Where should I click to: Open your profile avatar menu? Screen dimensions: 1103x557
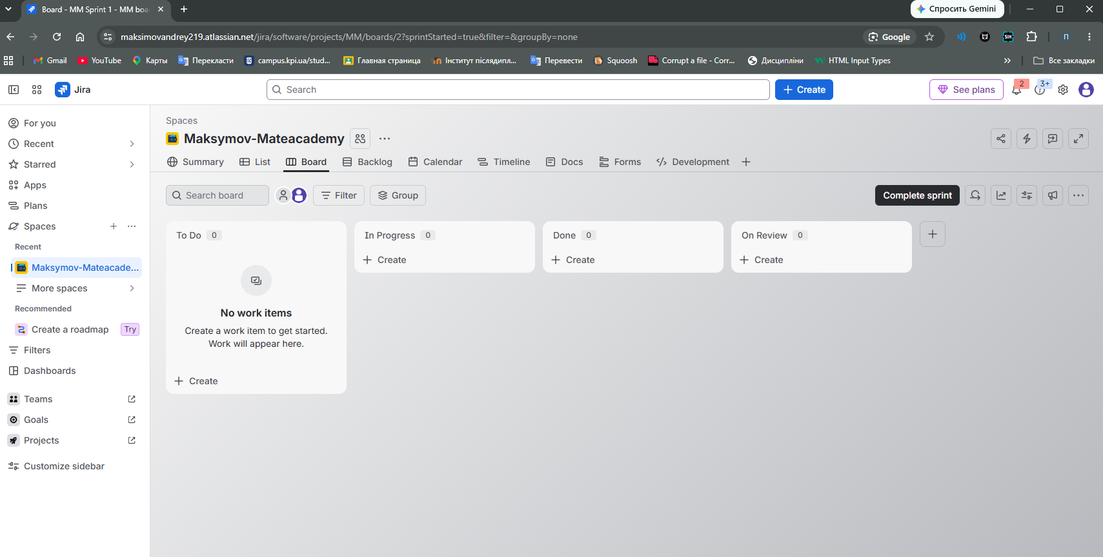1086,90
